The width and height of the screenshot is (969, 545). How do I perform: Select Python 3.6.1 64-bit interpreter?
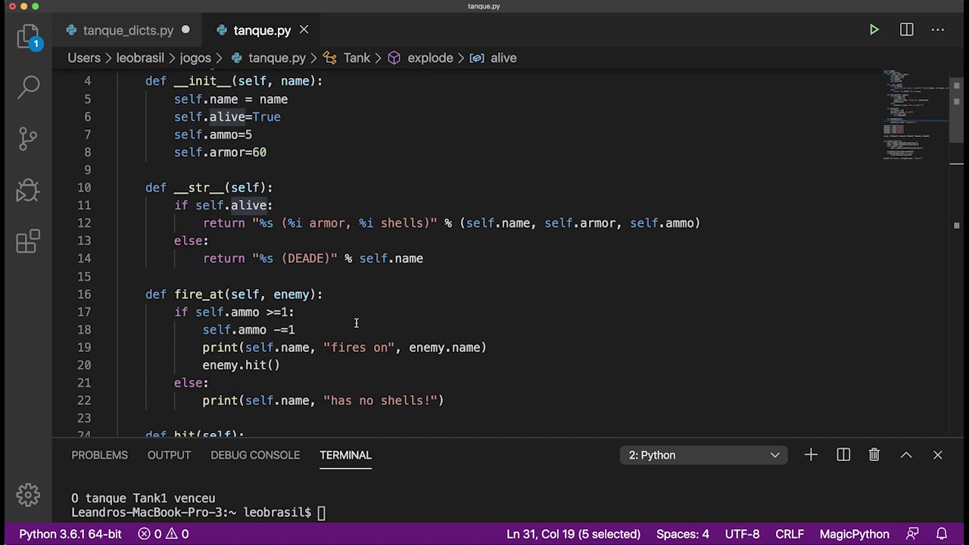click(x=70, y=534)
